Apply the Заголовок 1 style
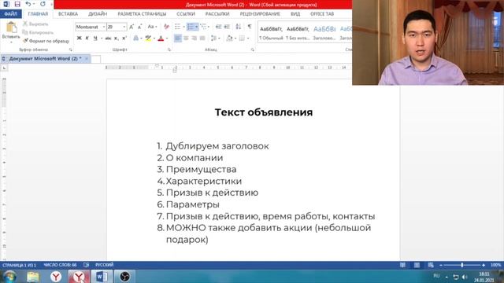Screen dimensions: 504x283 point(324,32)
